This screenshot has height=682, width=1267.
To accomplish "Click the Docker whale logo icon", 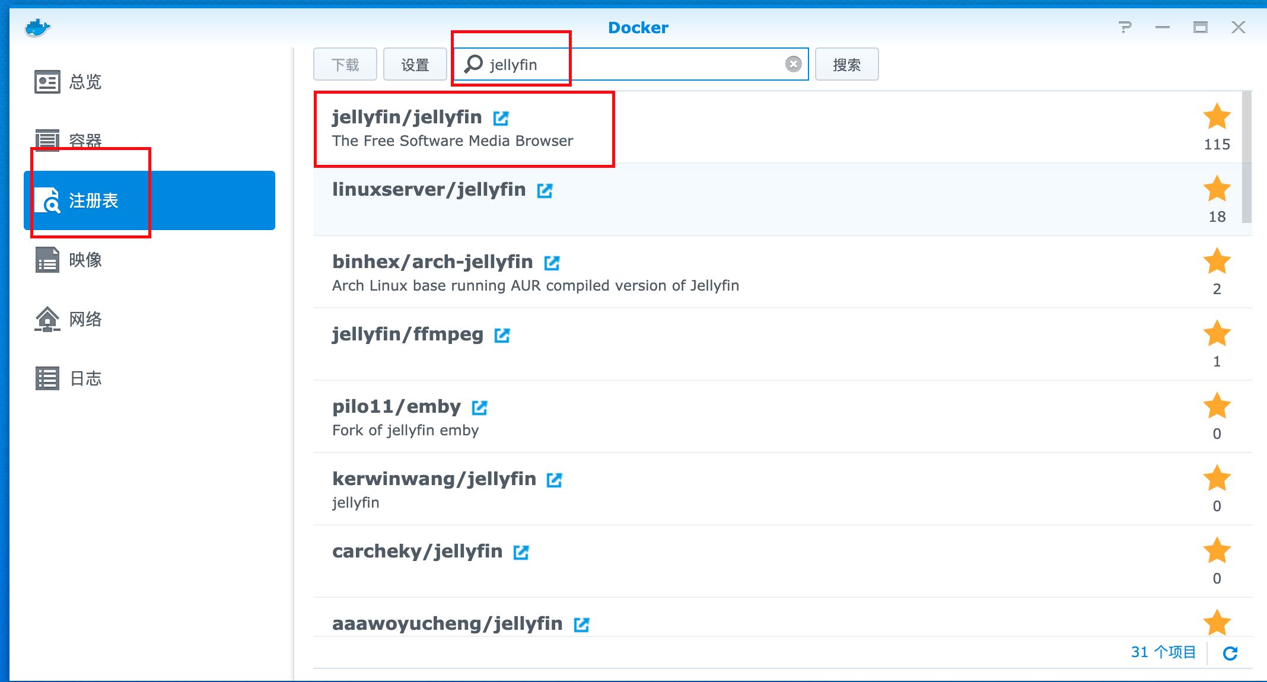I will (37, 27).
